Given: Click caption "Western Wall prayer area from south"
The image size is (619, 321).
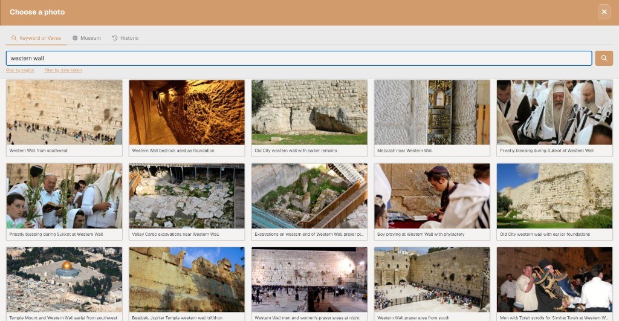Looking at the screenshot, I should pyautogui.click(x=413, y=318).
